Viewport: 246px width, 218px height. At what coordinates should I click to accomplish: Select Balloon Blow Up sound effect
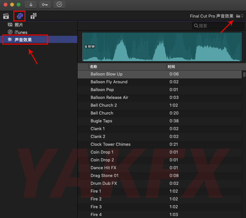160,74
